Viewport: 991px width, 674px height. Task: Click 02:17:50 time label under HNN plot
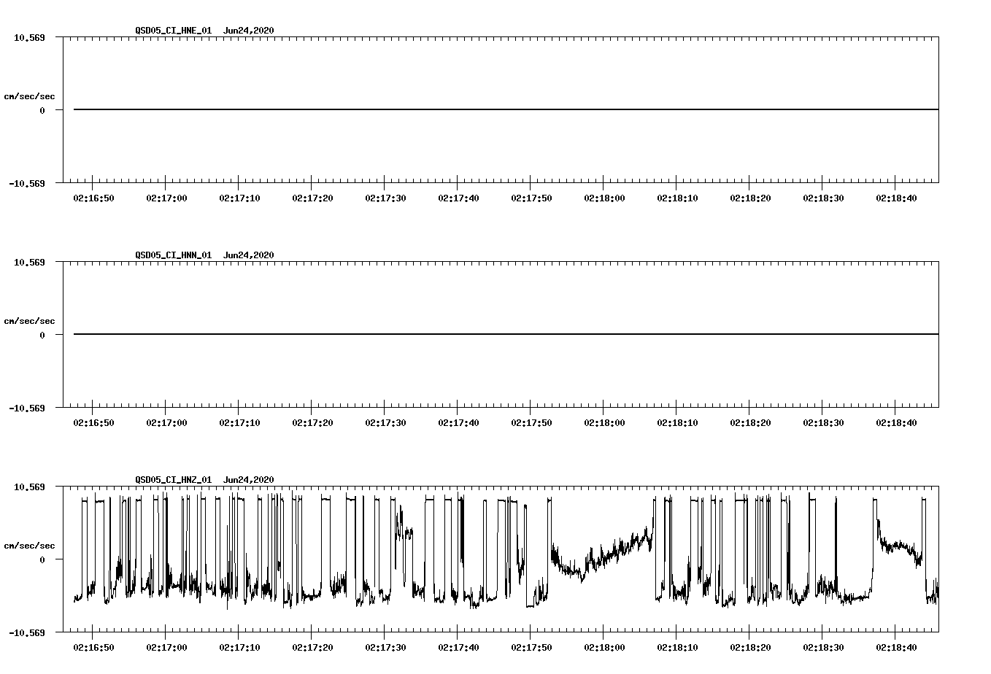(x=531, y=422)
